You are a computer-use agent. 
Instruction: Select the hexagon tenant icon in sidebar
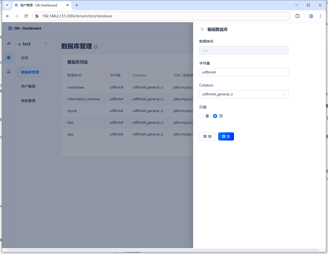click(9, 58)
